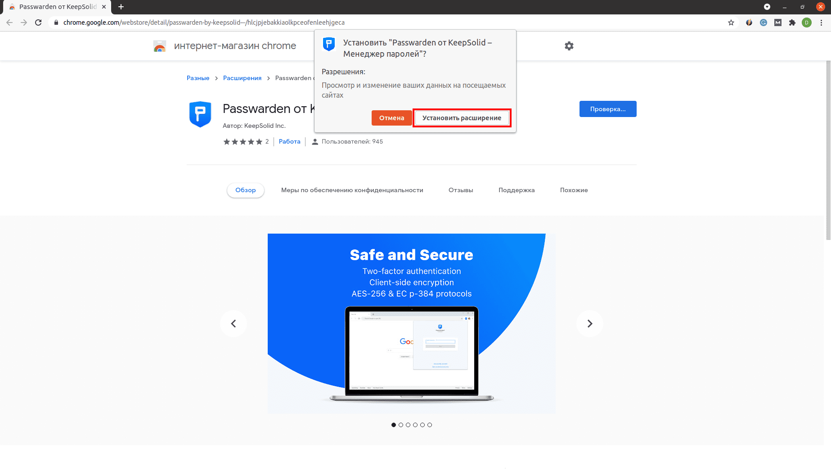Click the Chrome Web Store rainbow logo
Viewport: 831px width, 469px height.
160,46
